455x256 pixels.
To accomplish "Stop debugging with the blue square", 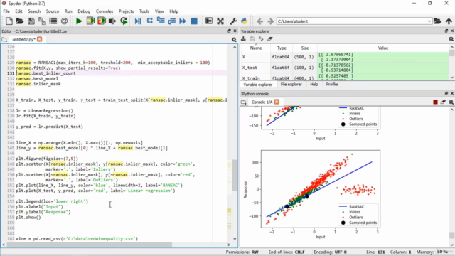I will tap(194, 21).
